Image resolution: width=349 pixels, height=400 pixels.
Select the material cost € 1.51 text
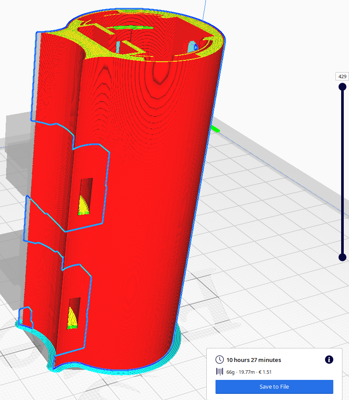264,372
